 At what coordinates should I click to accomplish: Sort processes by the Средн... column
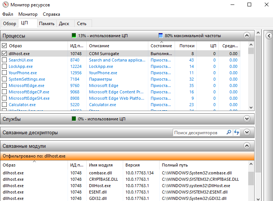click(229, 46)
